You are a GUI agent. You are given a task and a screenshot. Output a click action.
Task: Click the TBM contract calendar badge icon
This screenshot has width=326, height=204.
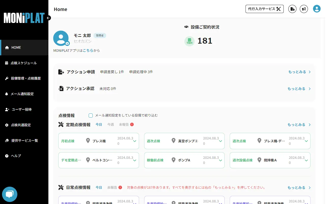click(x=189, y=41)
